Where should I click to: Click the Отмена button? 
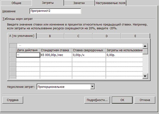click(145, 100)
